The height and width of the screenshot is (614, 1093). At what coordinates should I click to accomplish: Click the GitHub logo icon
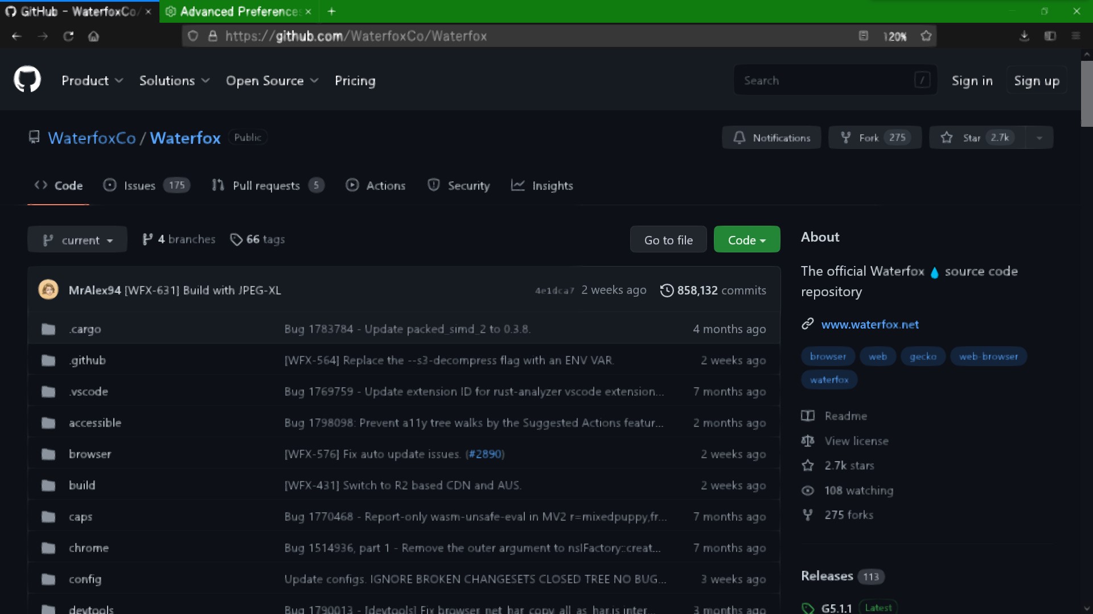point(27,80)
